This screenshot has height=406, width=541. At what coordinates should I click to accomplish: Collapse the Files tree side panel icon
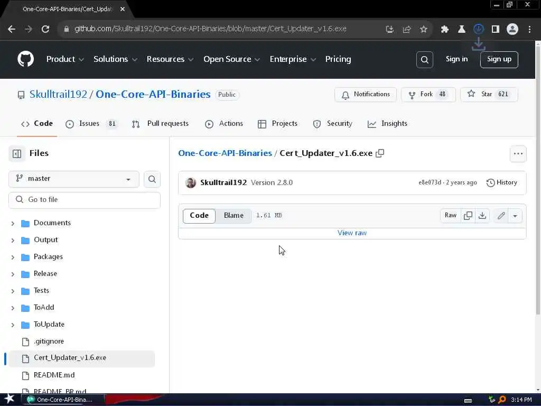(x=17, y=154)
